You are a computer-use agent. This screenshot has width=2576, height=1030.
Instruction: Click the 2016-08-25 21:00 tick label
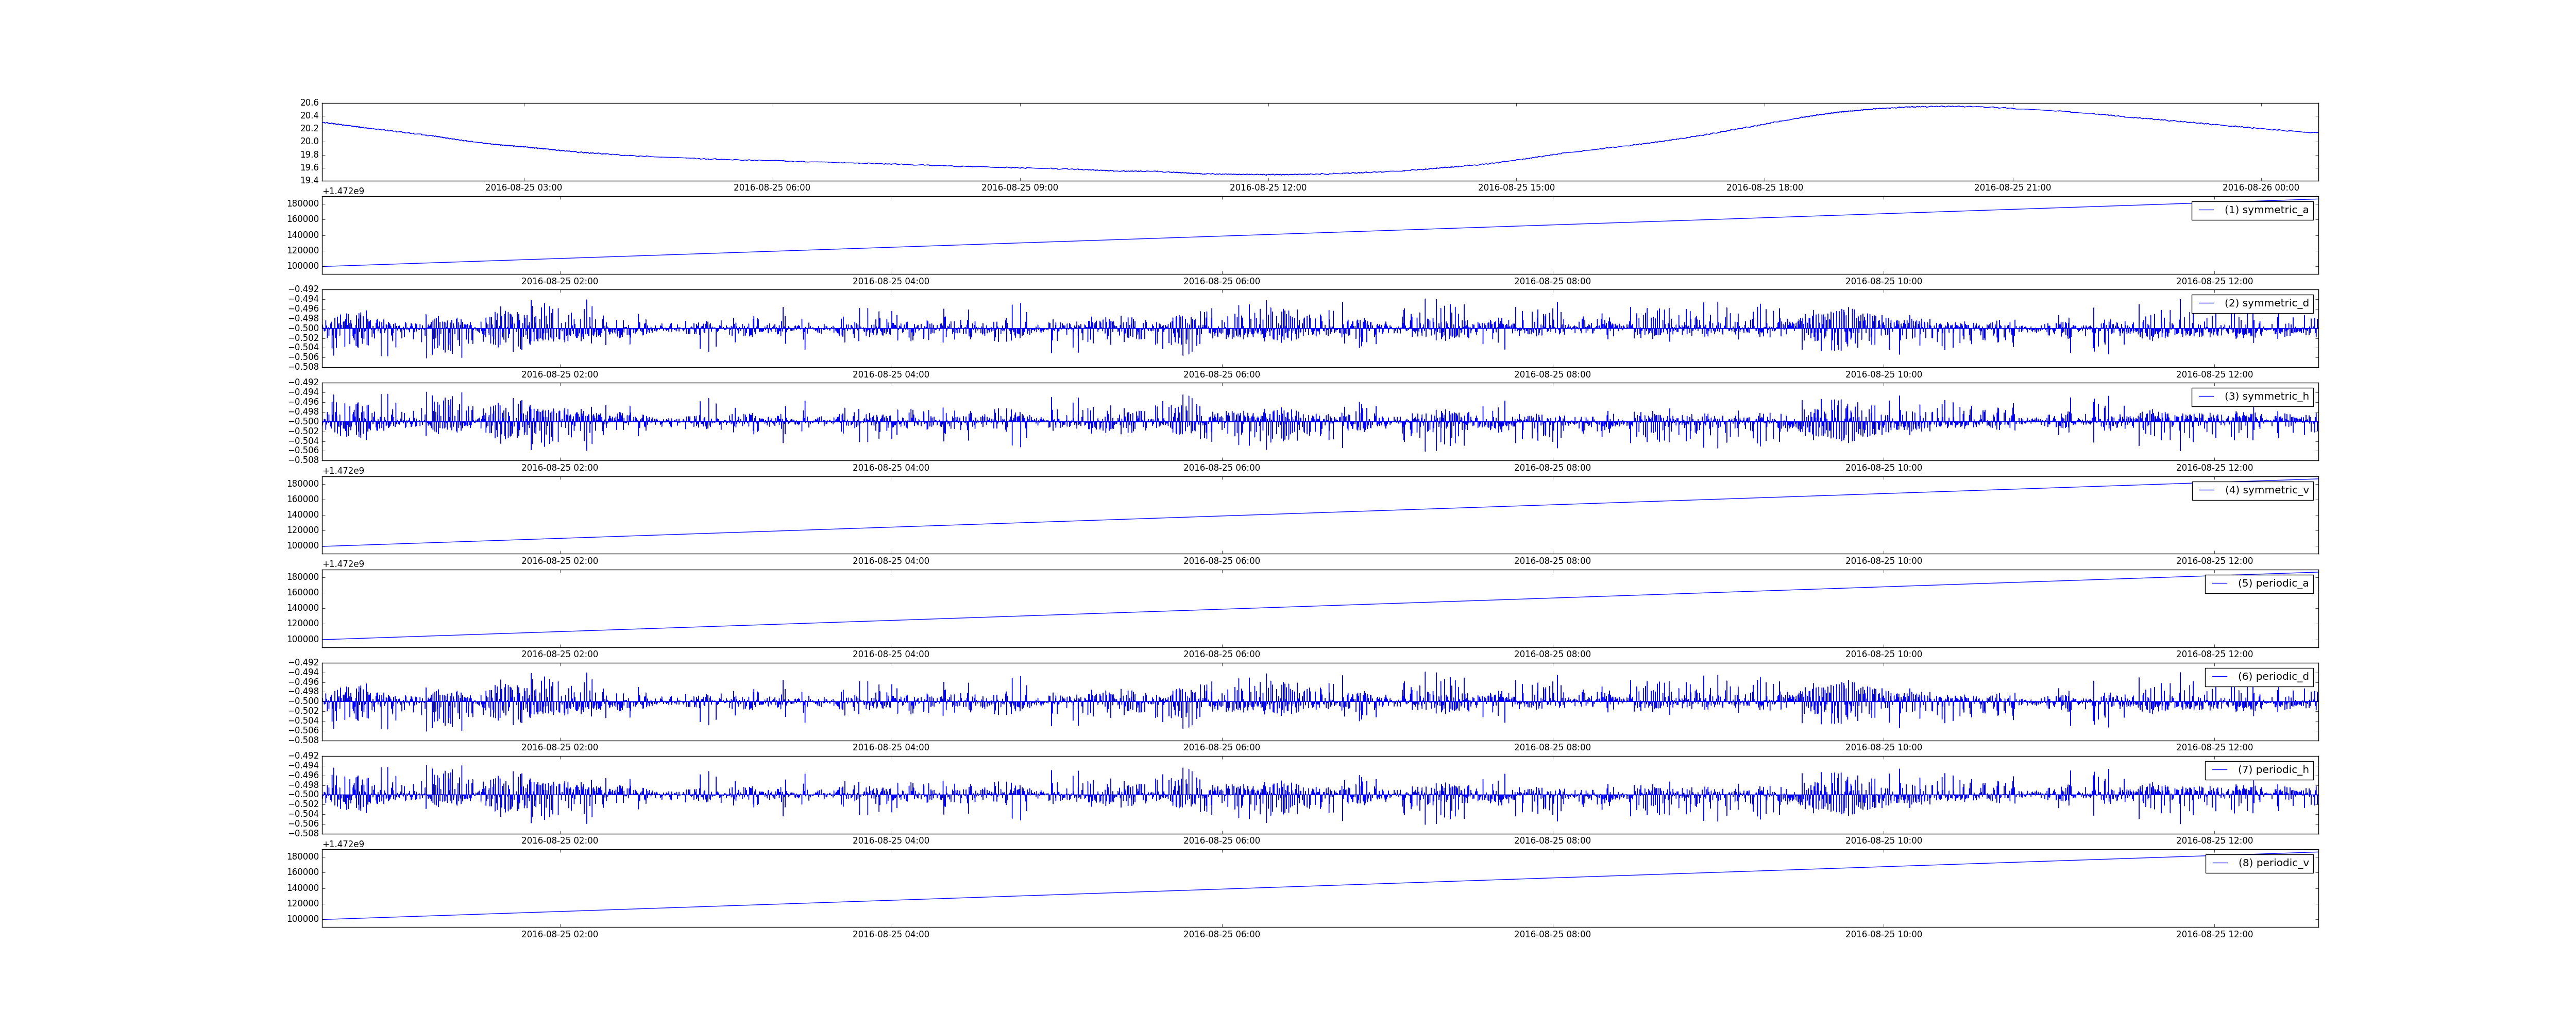click(2012, 188)
